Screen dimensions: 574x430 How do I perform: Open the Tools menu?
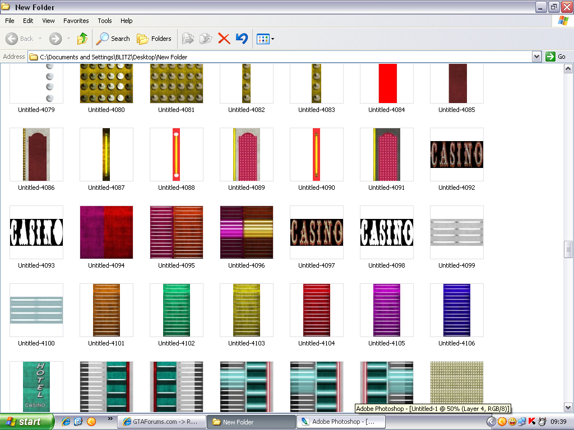[105, 21]
